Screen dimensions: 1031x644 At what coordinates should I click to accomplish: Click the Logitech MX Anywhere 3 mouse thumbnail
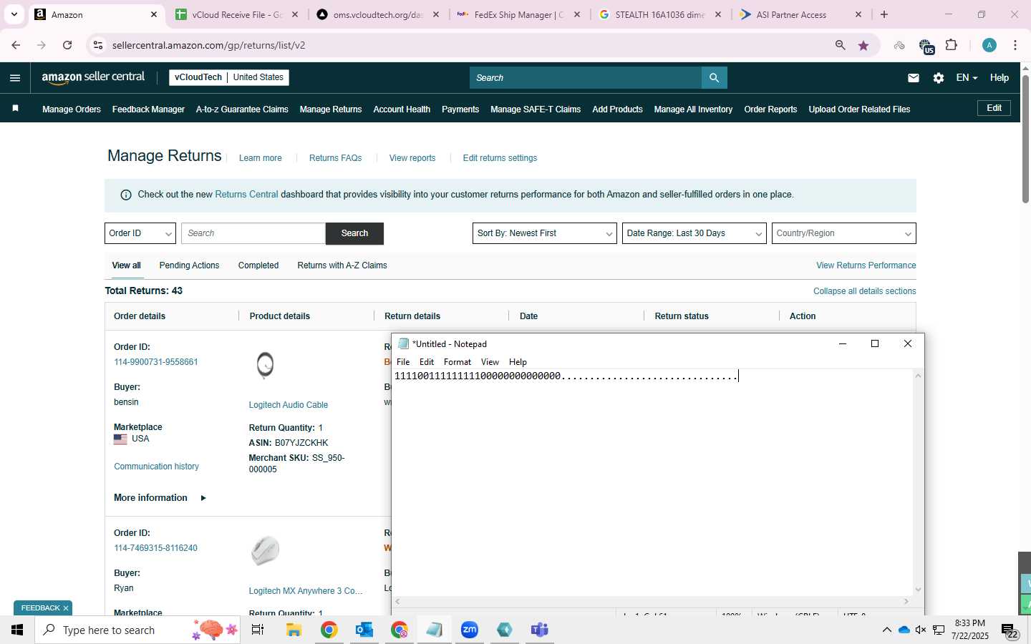(x=265, y=550)
